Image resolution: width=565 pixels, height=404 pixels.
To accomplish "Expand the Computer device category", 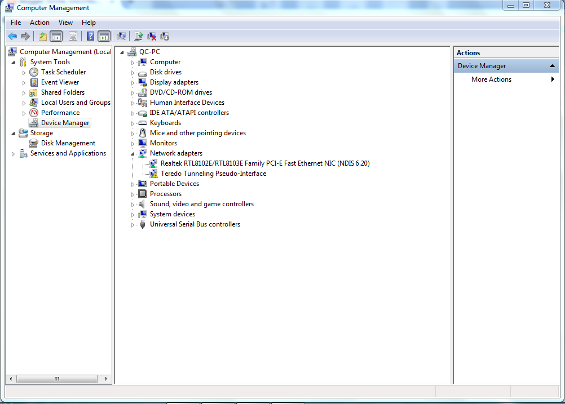I will 133,63.
